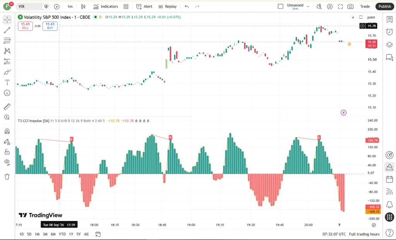Open the watchlist panel icon
This screenshot has height=240, width=396.
(389, 19)
